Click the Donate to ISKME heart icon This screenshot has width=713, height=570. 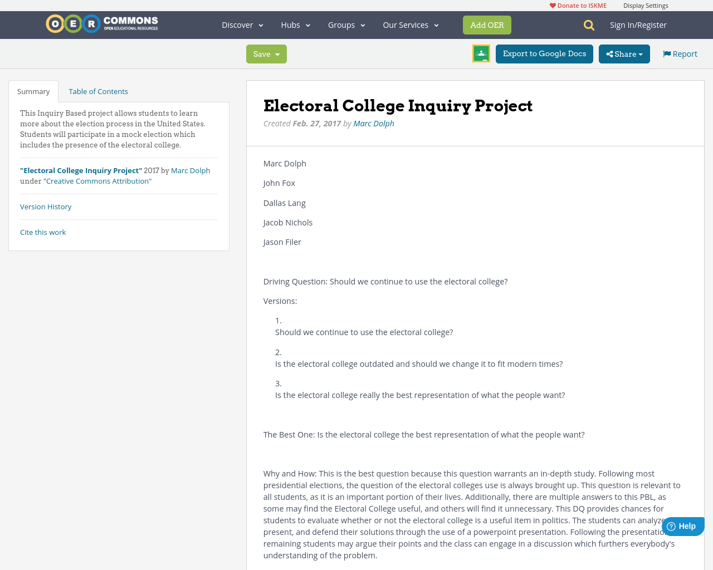coord(553,4)
